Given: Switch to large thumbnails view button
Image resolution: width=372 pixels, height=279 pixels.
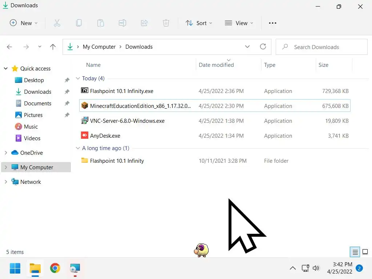Looking at the screenshot, I should pos(365,252).
